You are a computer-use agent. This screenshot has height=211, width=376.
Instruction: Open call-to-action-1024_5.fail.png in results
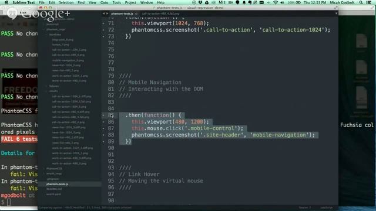point(72,101)
